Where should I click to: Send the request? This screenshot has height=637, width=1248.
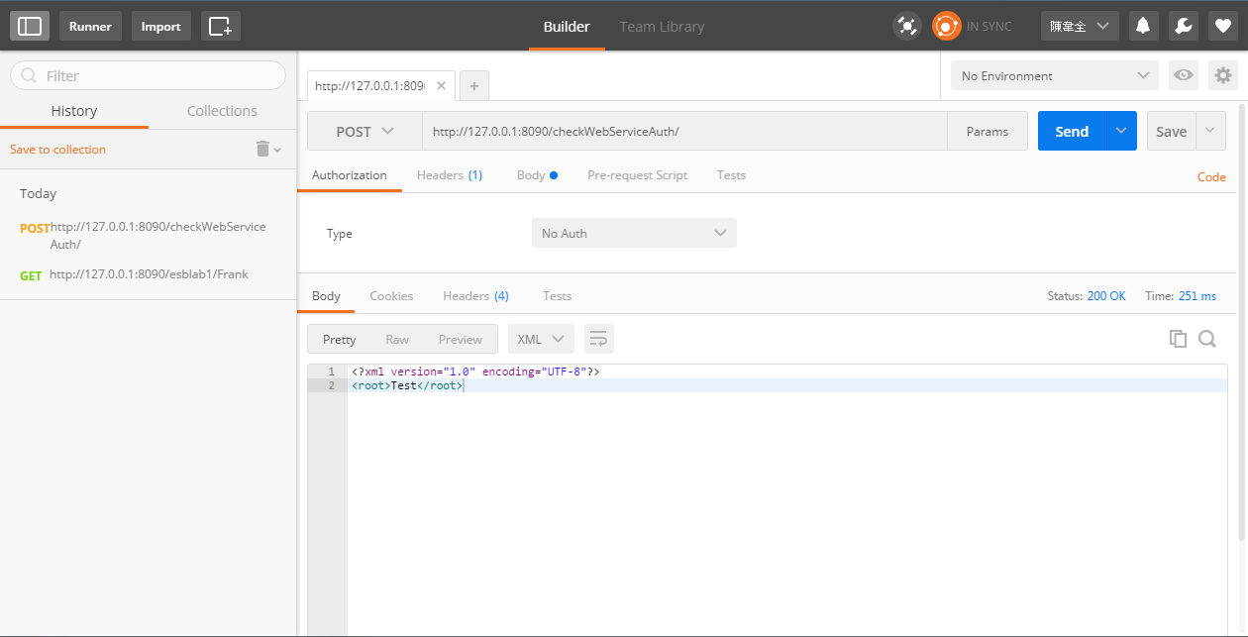1072,131
